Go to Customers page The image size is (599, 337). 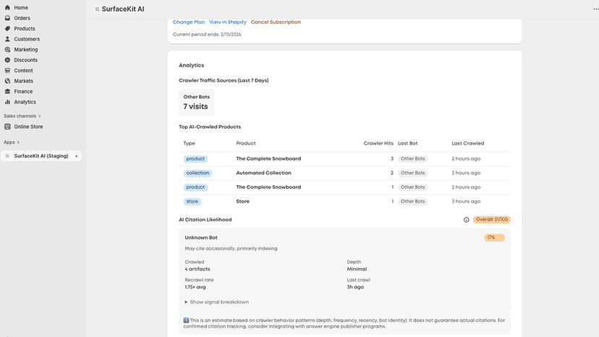pyautogui.click(x=27, y=39)
